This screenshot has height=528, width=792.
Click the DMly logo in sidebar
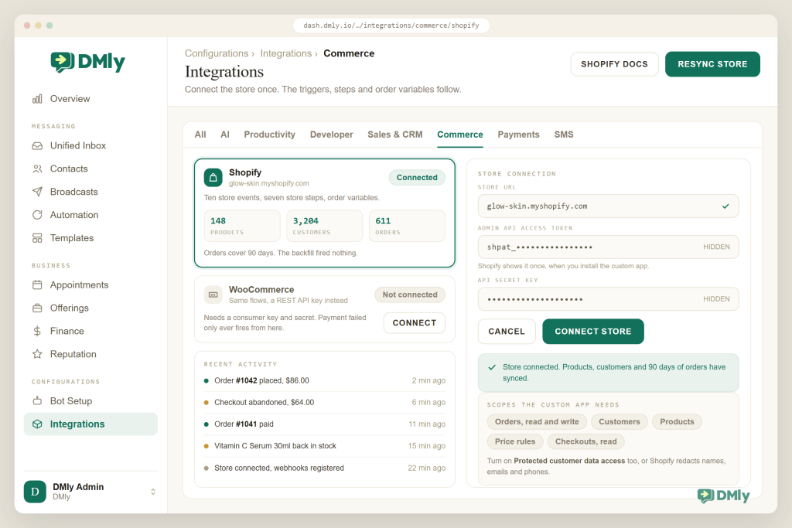click(x=88, y=62)
